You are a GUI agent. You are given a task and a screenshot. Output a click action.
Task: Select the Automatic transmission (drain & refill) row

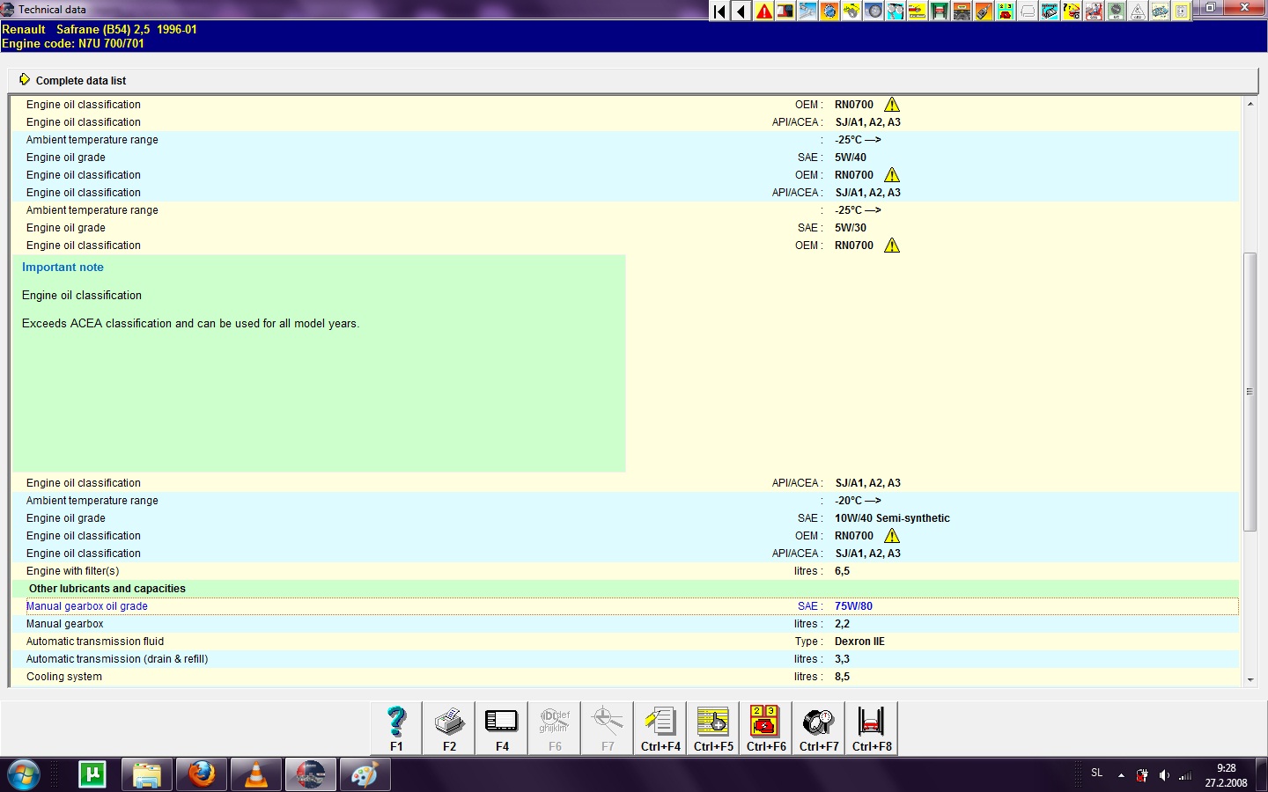[x=625, y=659]
